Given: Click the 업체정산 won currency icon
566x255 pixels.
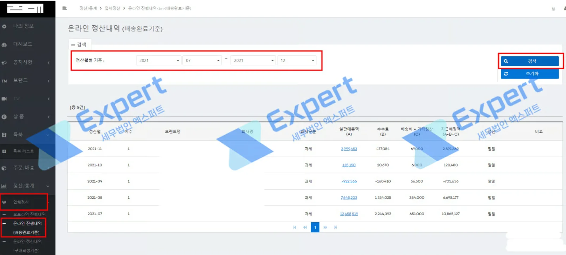Looking at the screenshot, I should pos(4,203).
